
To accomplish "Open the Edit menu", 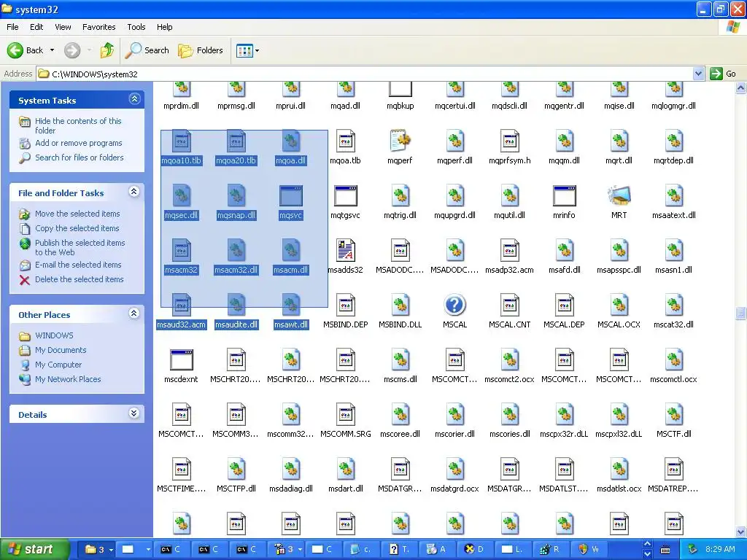I will (x=36, y=27).
